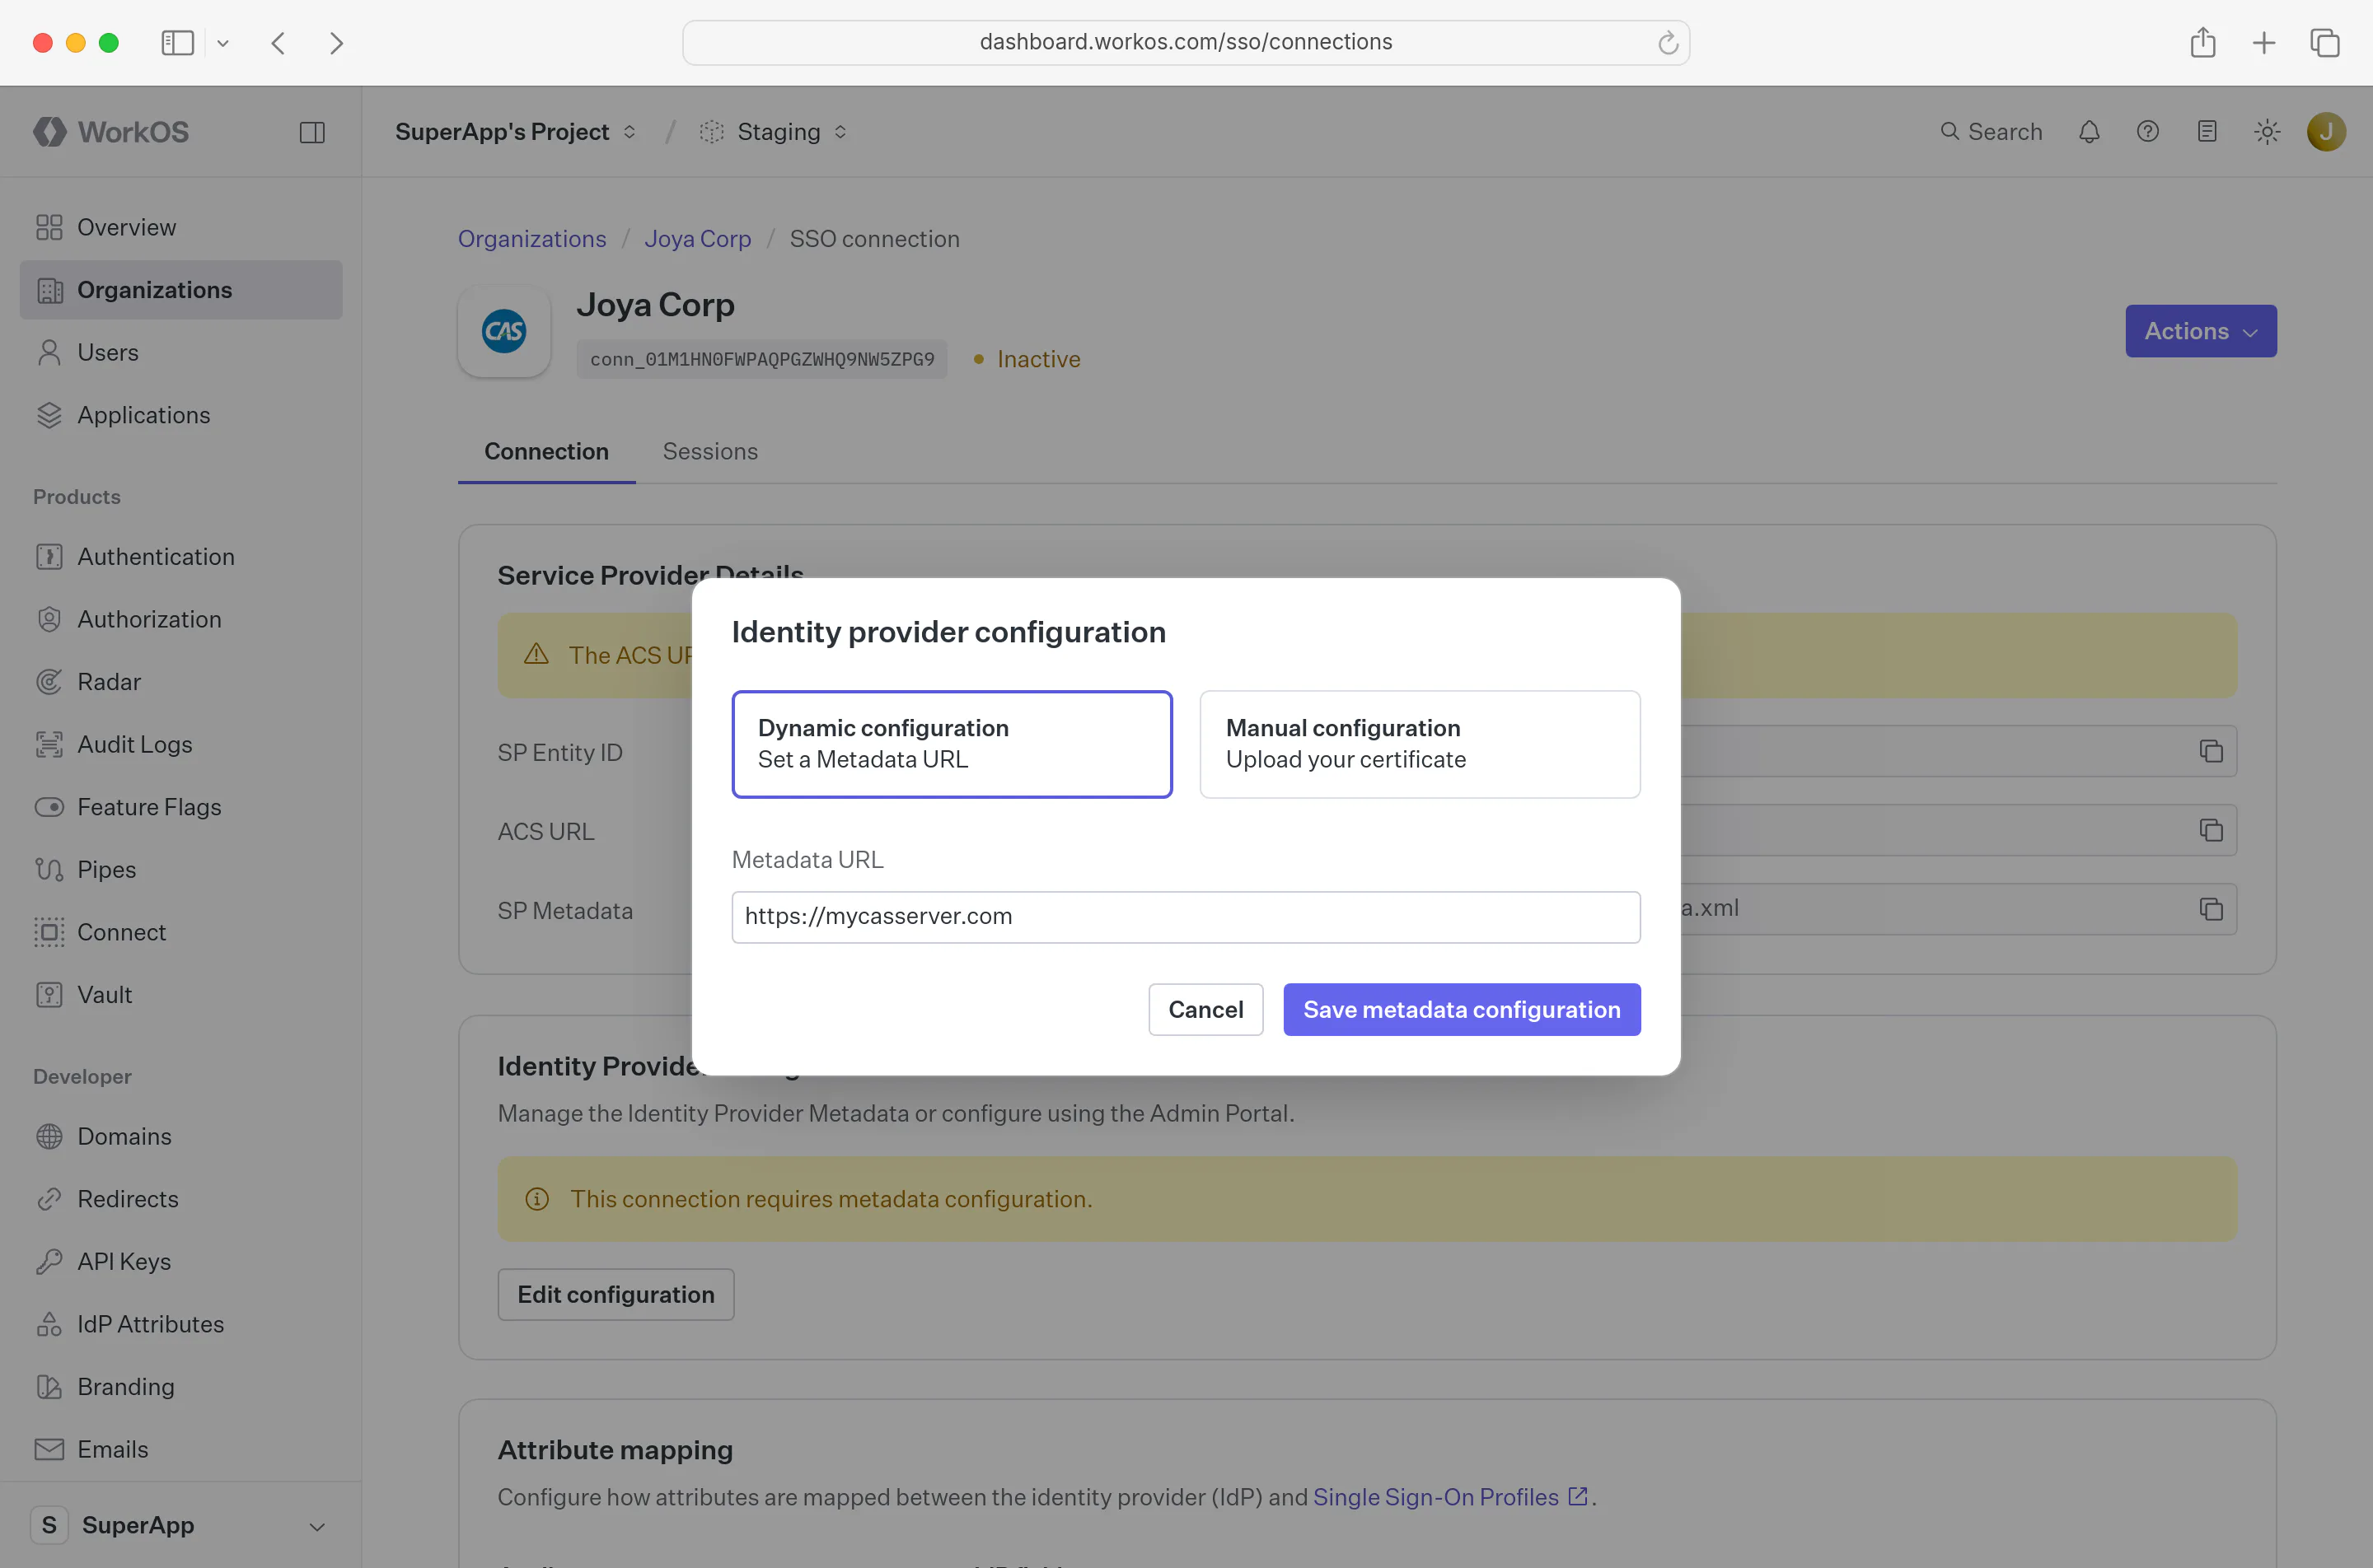Go to Organizations breadcrumb link
The image size is (2373, 1568).
pos(532,239)
